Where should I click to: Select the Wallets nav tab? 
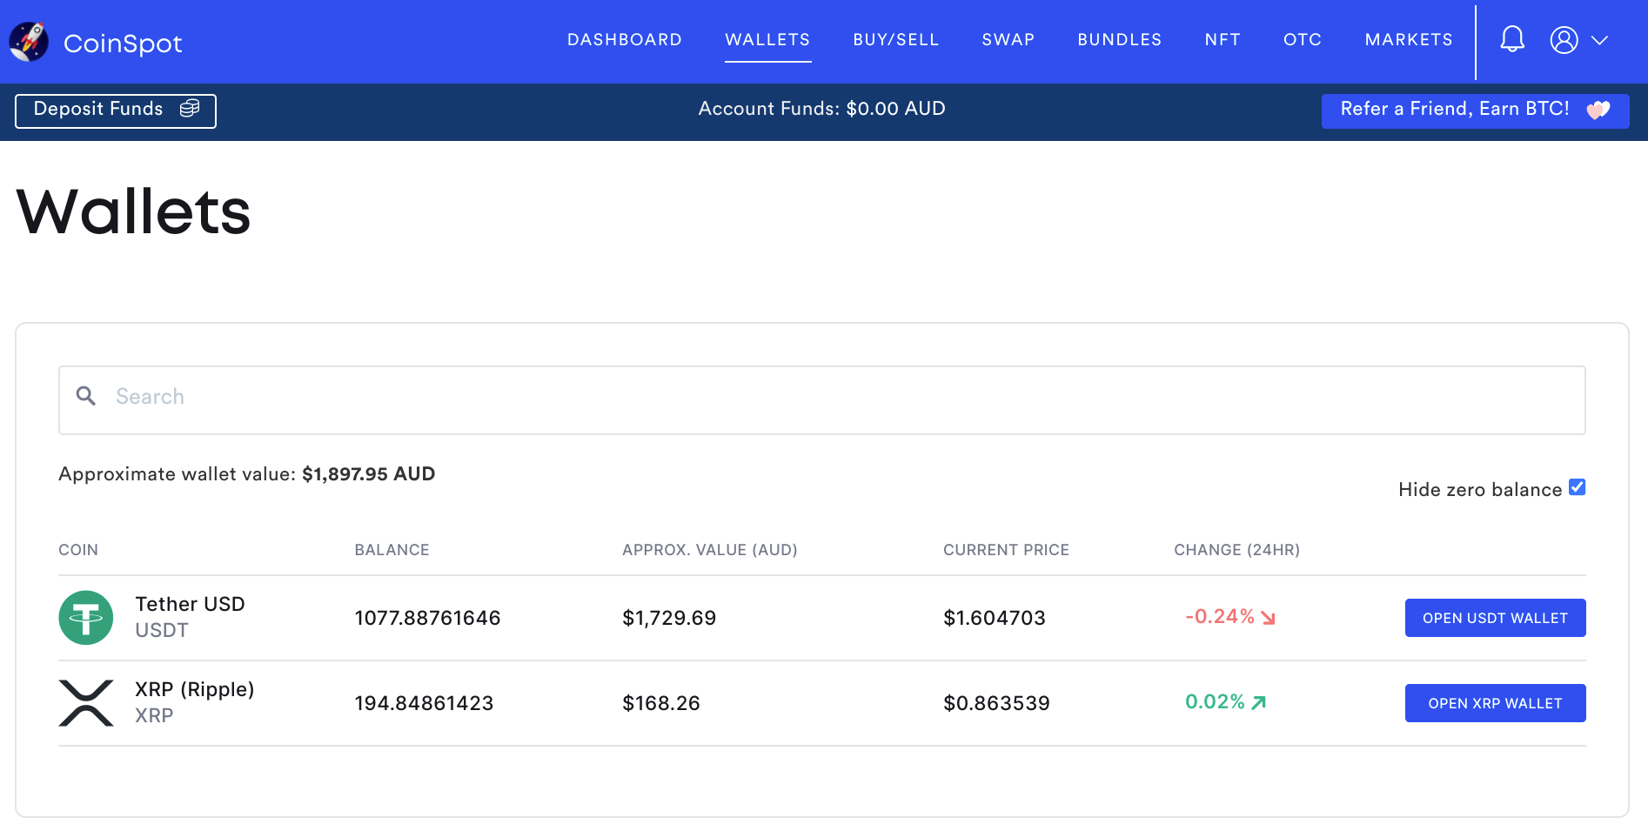[x=767, y=40]
